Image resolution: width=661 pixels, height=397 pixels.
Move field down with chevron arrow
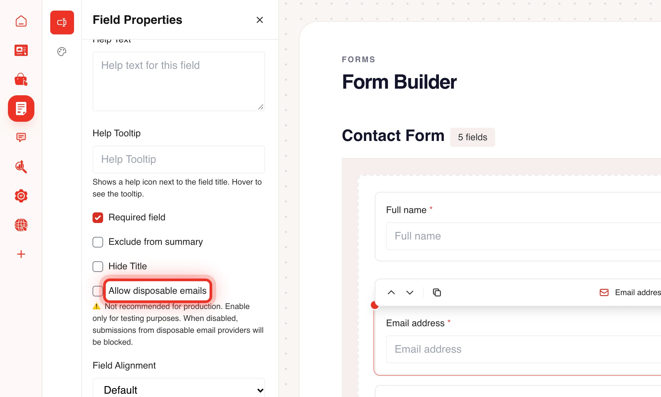point(410,292)
